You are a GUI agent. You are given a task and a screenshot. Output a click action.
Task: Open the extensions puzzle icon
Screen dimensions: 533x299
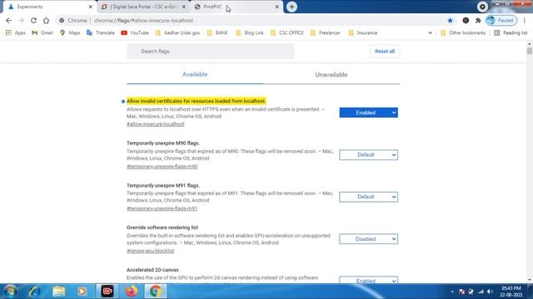pyautogui.click(x=478, y=20)
